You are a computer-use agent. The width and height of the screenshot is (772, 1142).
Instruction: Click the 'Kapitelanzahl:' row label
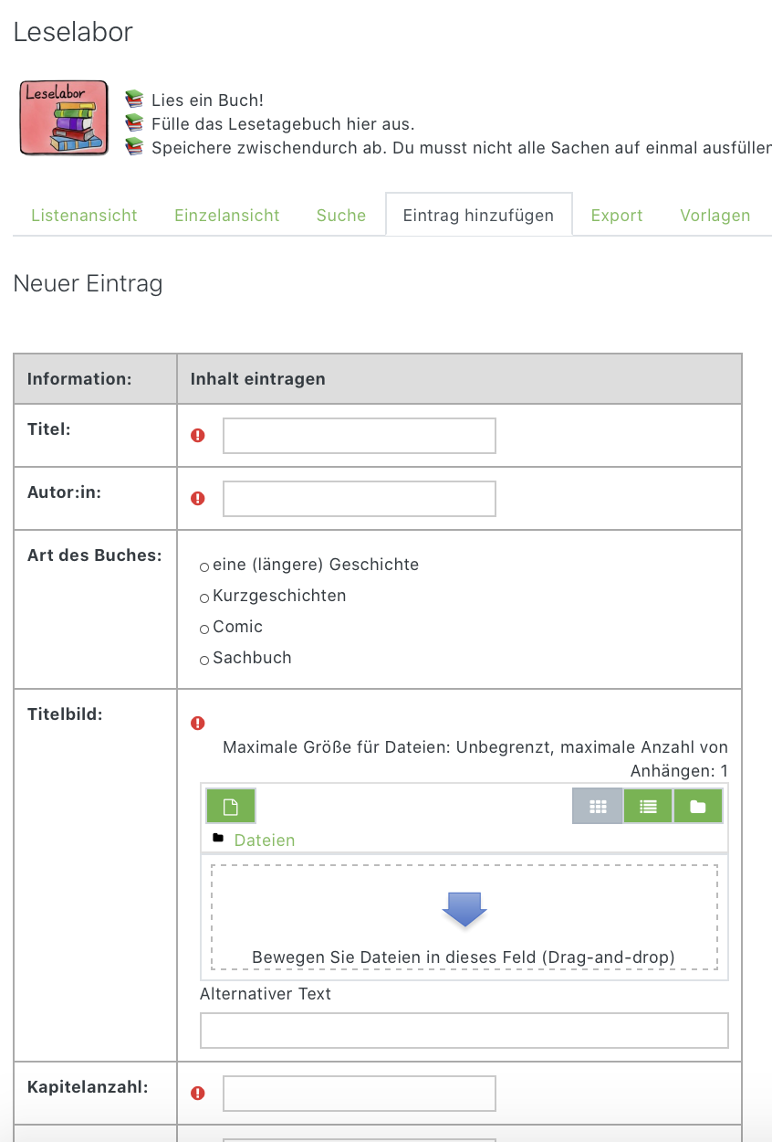coord(88,1087)
